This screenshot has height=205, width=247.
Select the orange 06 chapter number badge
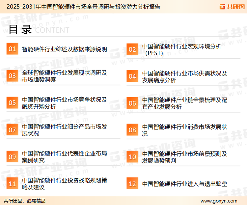132,103
